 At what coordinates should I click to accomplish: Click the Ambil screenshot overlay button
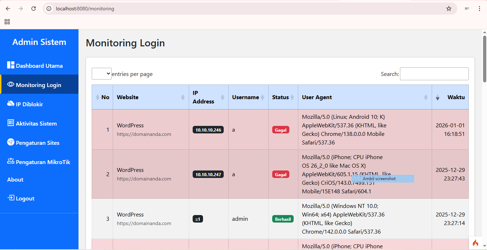[x=383, y=179]
